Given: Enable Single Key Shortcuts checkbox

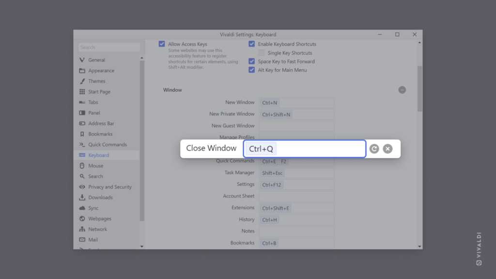Looking at the screenshot, I should point(261,53).
